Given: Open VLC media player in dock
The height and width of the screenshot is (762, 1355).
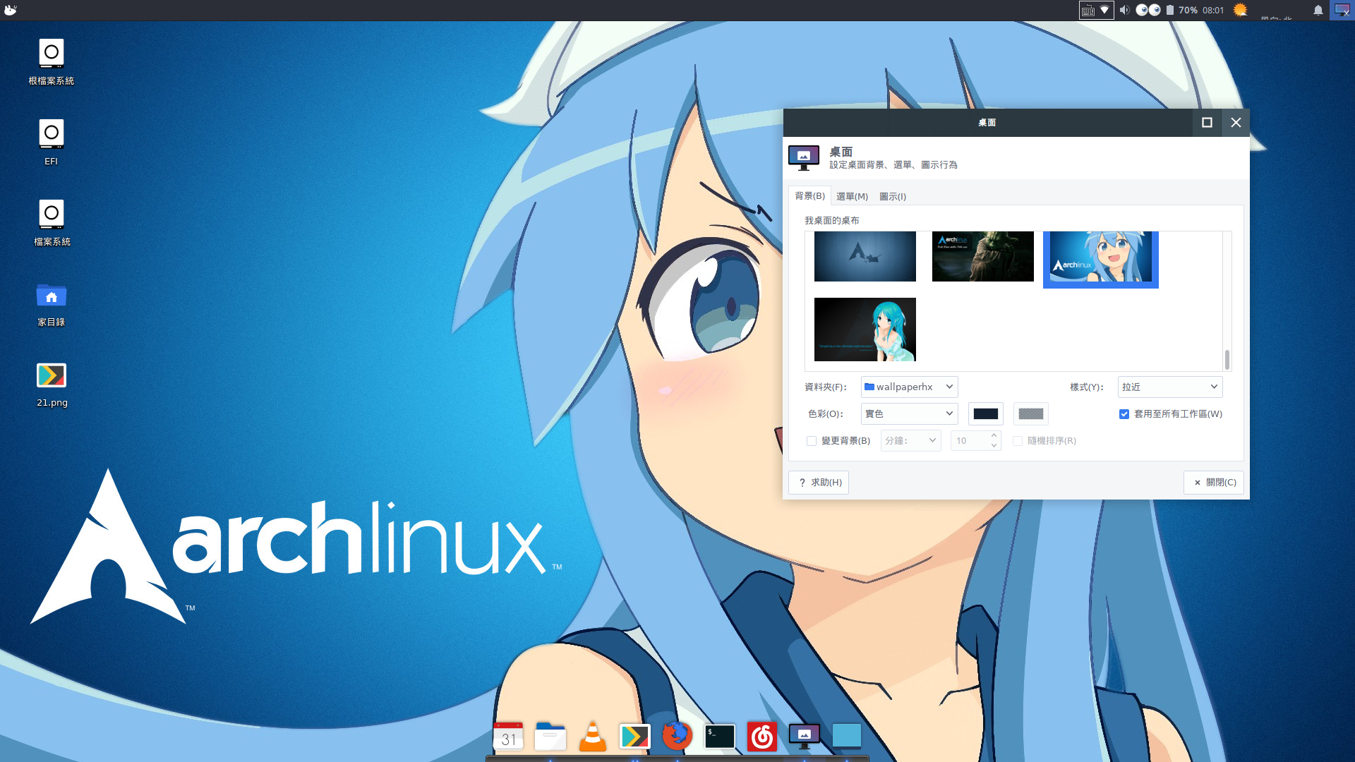Looking at the screenshot, I should click(592, 737).
